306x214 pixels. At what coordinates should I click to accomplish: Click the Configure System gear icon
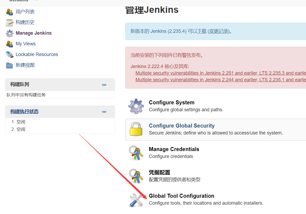point(136,106)
